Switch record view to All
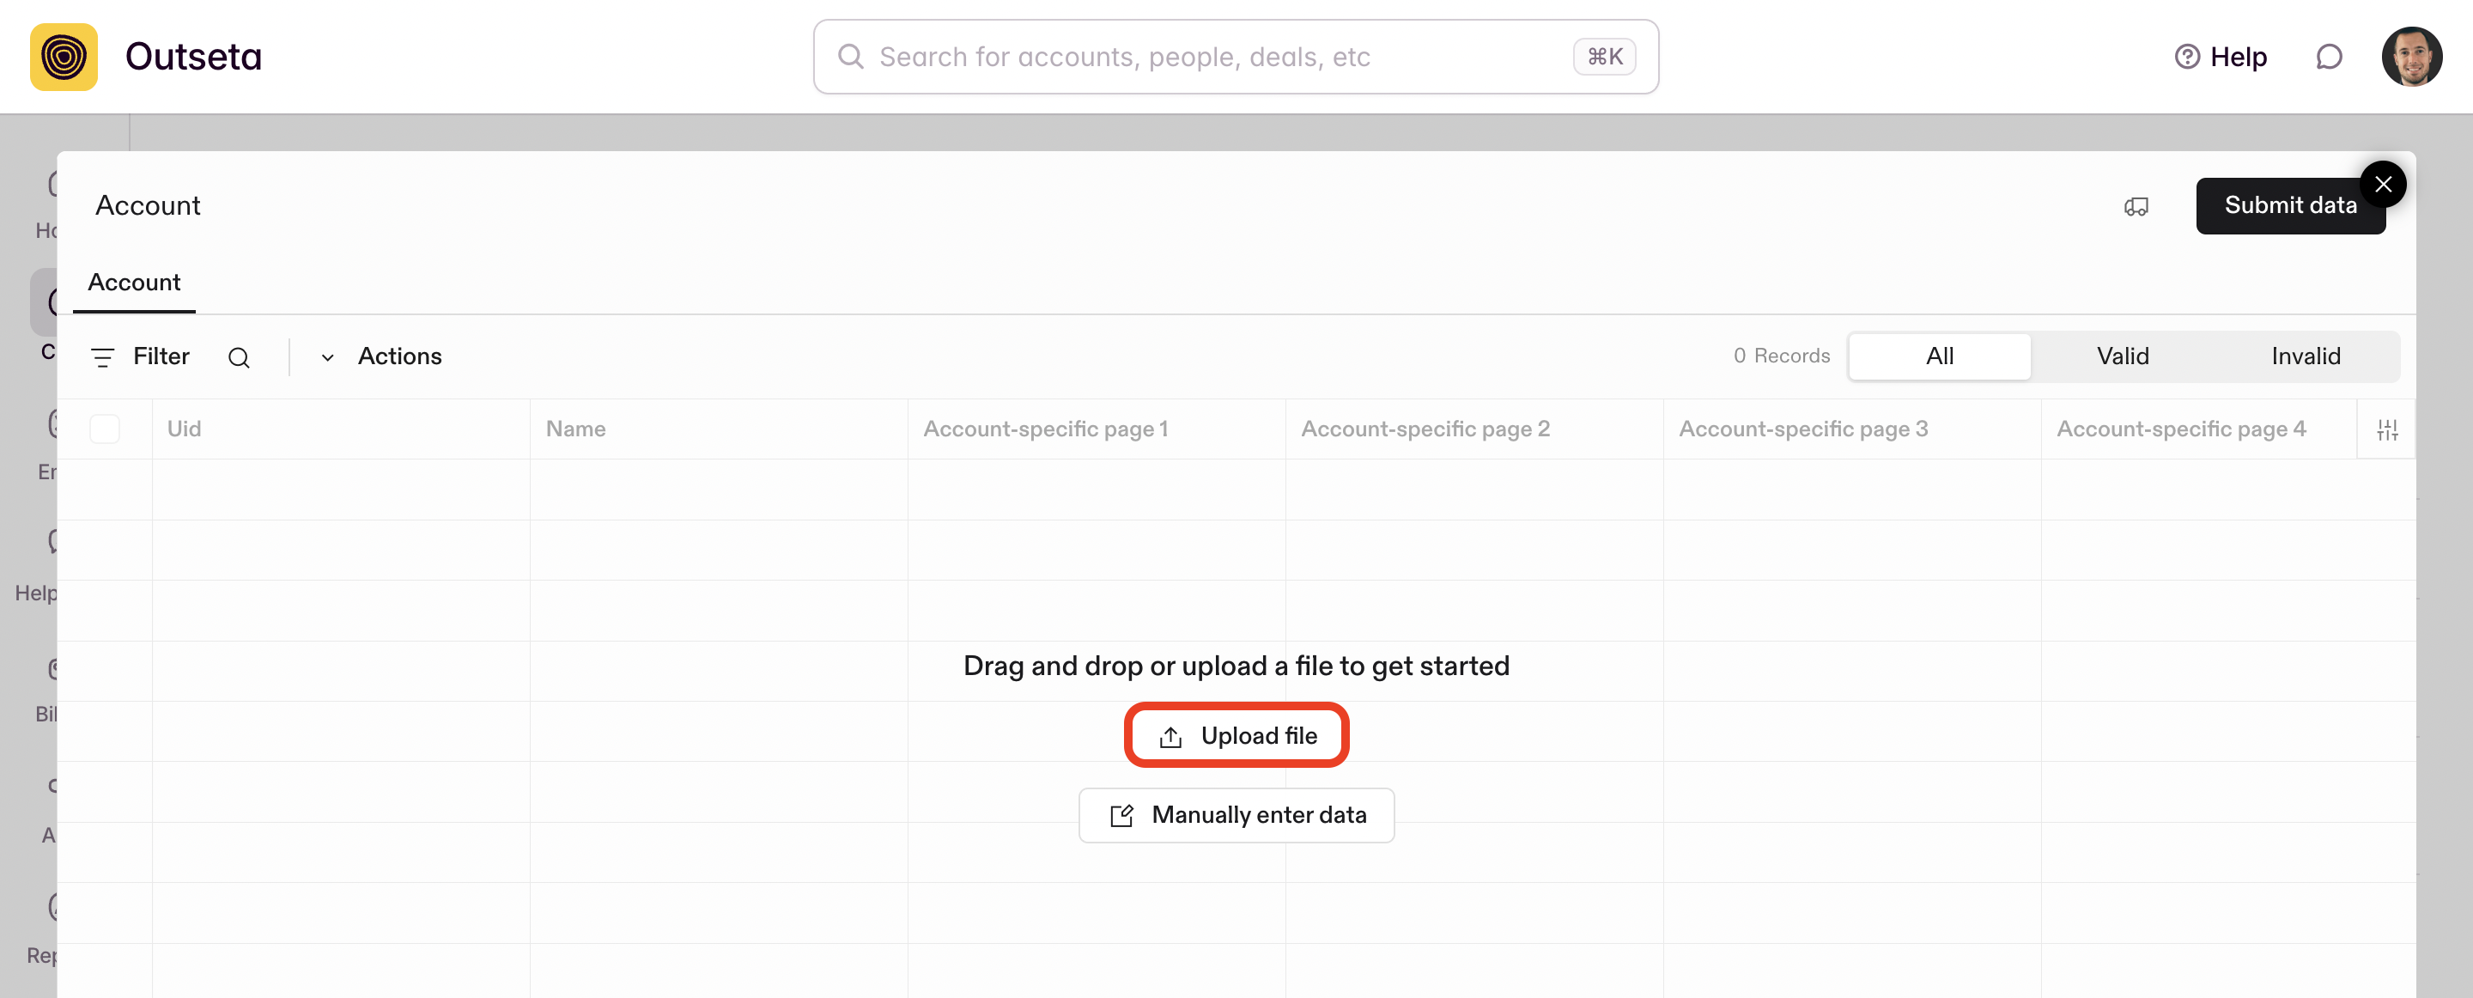Viewport: 2473px width, 998px height. [x=1938, y=356]
